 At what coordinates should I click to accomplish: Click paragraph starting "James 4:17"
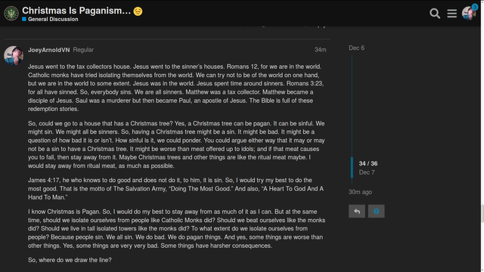[x=176, y=189]
